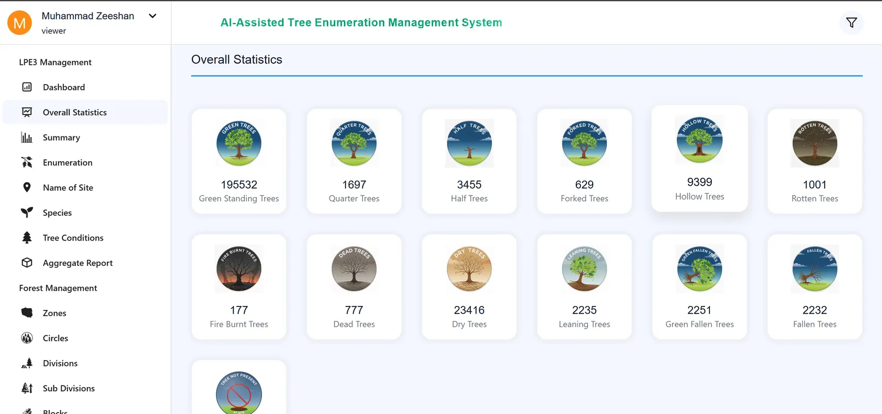The width and height of the screenshot is (882, 414).
Task: Open the Aggregate Report link
Action: pyautogui.click(x=85, y=263)
